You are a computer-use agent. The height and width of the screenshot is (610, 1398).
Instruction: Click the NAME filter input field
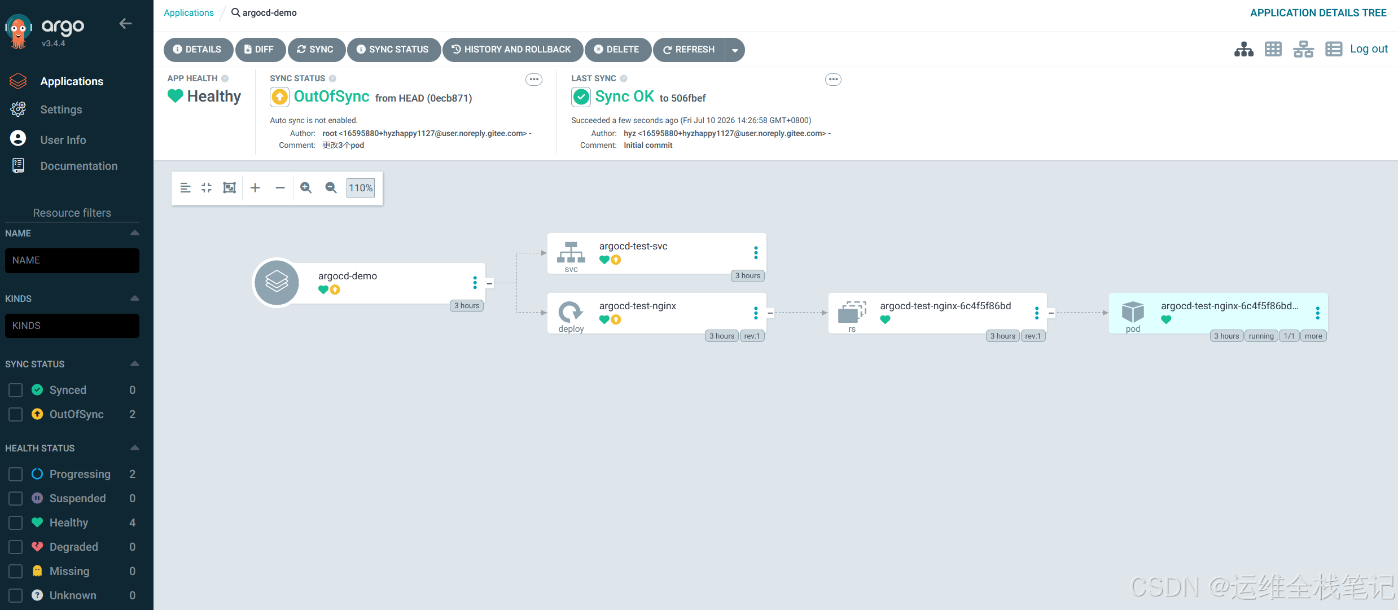click(72, 260)
